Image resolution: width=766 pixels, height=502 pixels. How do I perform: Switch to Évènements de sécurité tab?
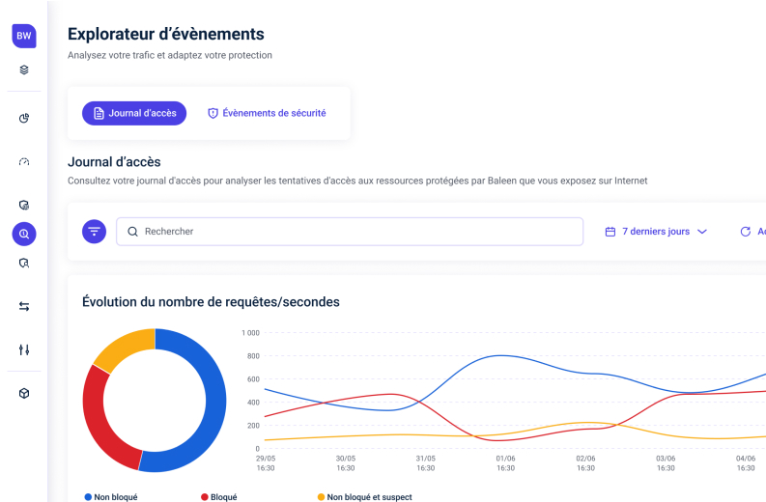(x=267, y=113)
